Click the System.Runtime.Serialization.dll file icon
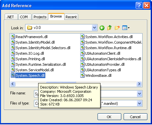Viewport: 152px width, 125px height. coord(13,64)
